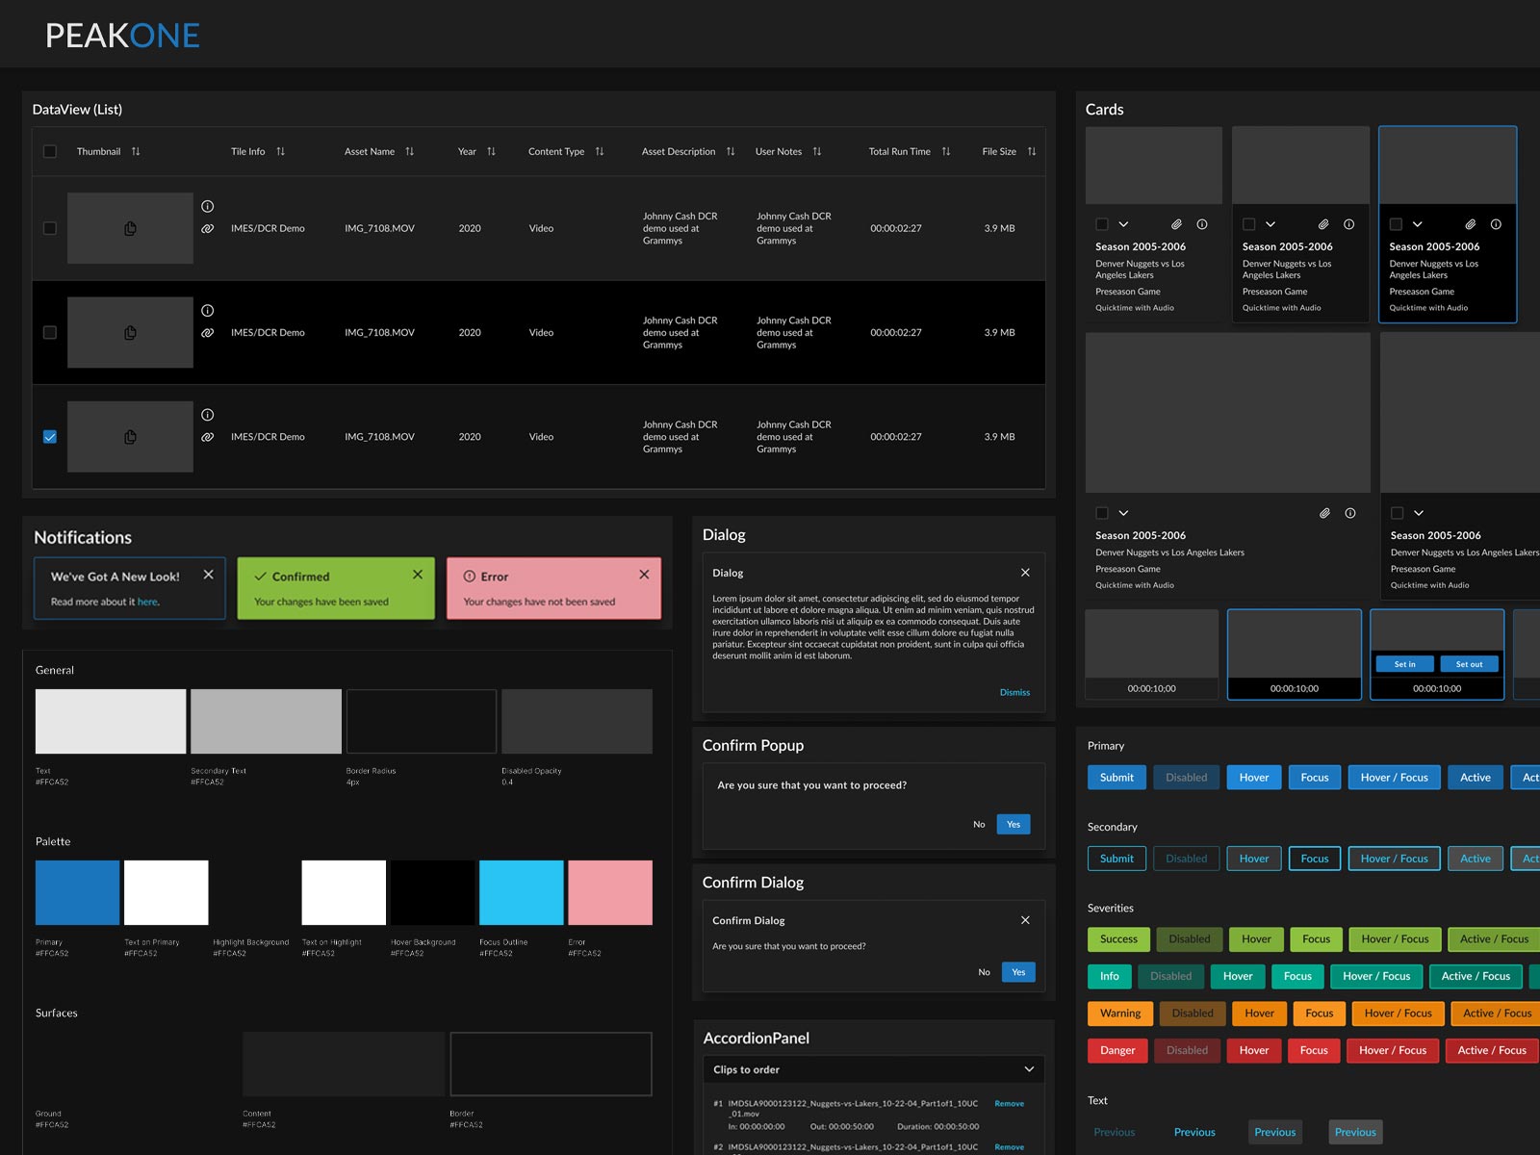Click the paperclip attachment icon on the first card
This screenshot has height=1155, width=1540.
[1176, 224]
